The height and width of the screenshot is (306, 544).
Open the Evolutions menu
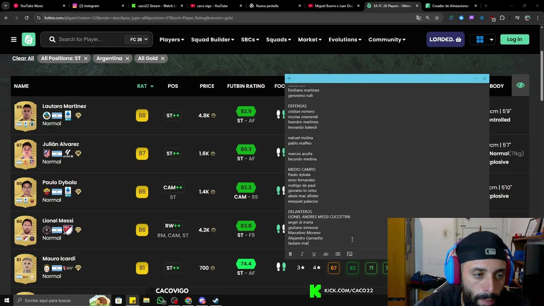pos(345,40)
